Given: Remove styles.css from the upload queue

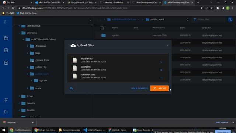Looking at the screenshot, I should pyautogui.click(x=161, y=70).
